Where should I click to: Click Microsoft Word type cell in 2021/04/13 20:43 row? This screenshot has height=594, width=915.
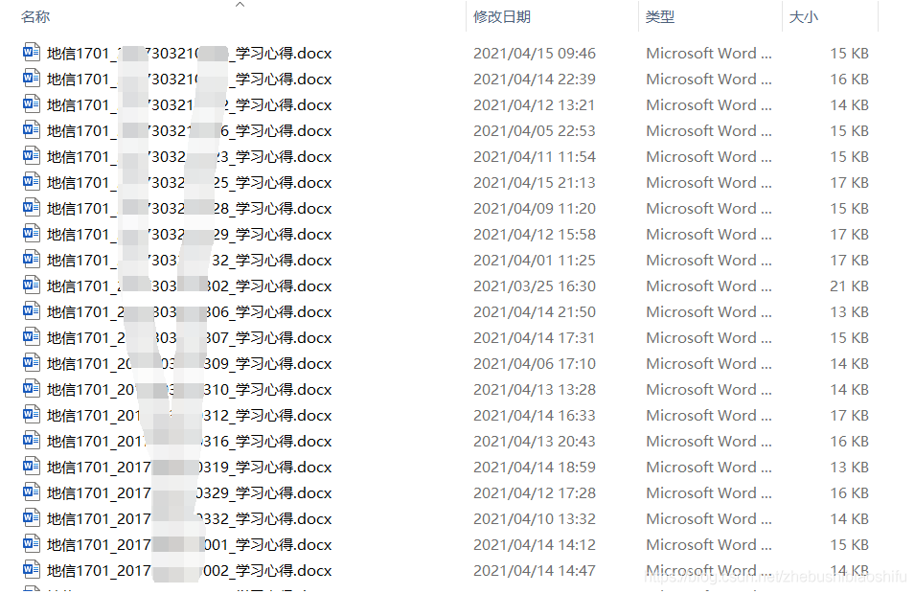tap(709, 441)
